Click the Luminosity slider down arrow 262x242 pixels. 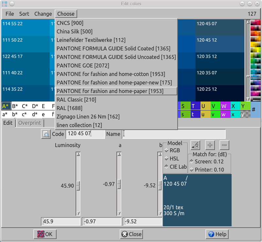78,214
